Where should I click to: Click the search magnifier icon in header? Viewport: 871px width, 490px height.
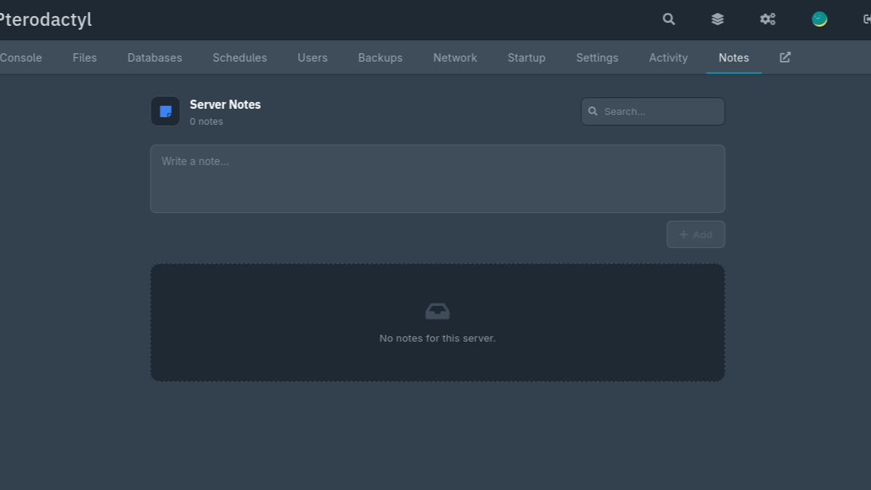(669, 20)
